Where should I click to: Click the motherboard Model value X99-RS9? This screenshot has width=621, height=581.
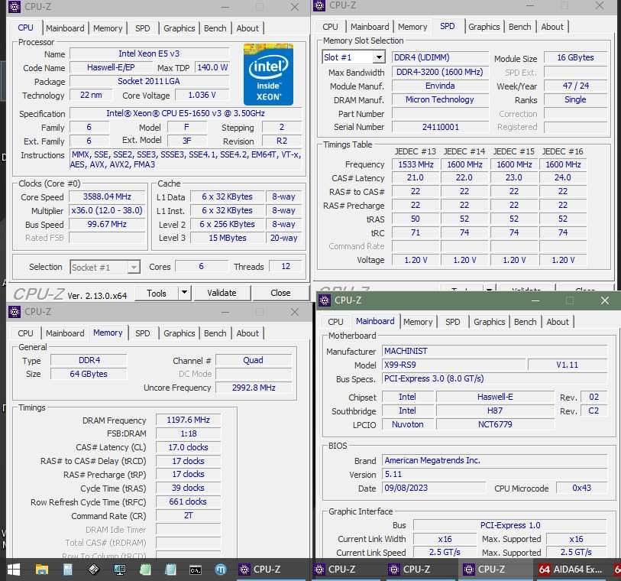[x=454, y=365]
